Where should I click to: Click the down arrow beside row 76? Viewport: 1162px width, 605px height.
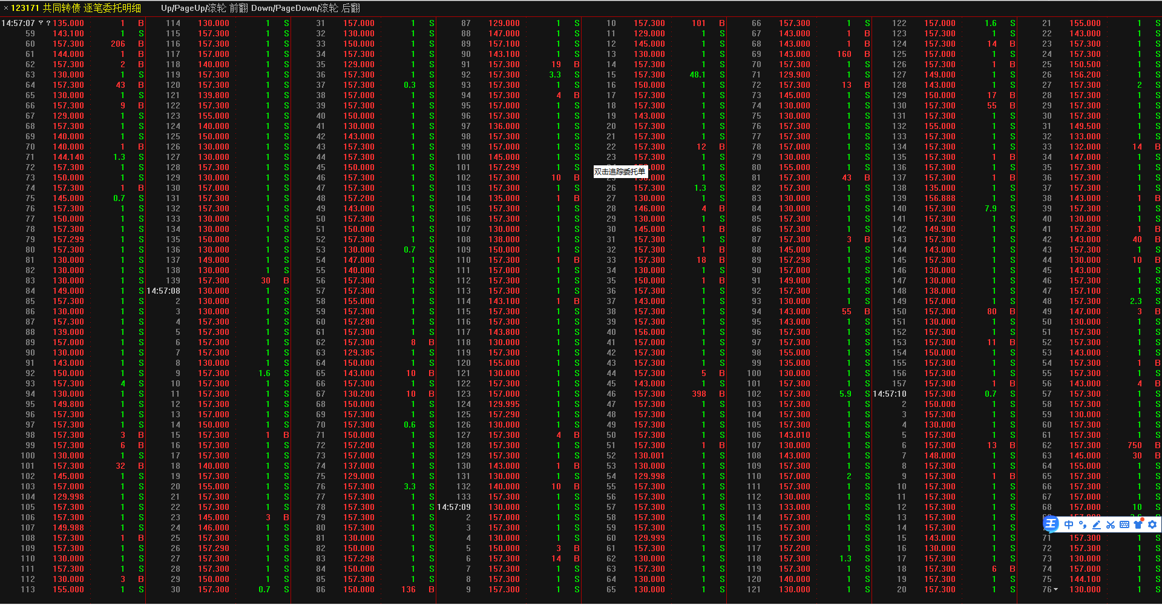point(1056,589)
